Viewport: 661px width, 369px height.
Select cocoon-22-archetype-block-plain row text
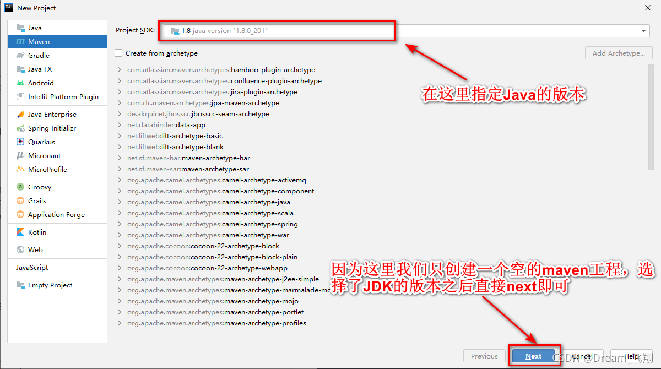(x=212, y=257)
